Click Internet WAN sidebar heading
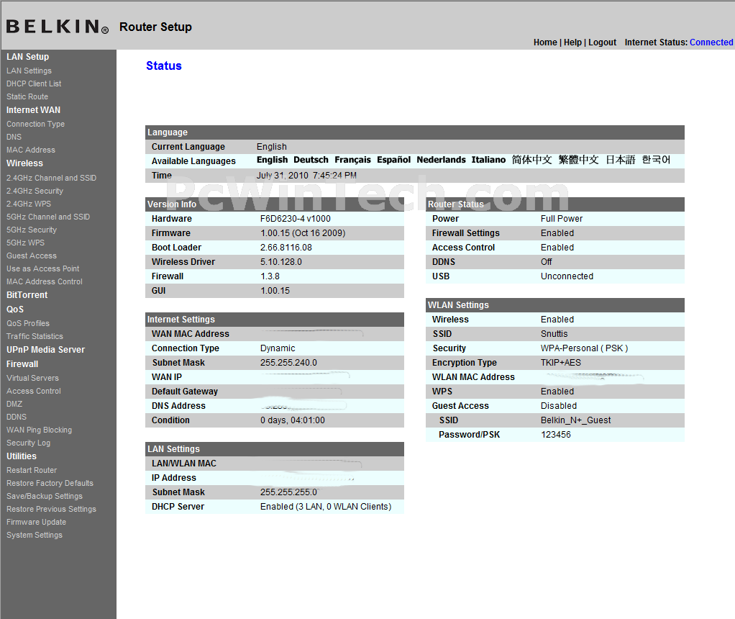735x619 pixels. click(33, 110)
